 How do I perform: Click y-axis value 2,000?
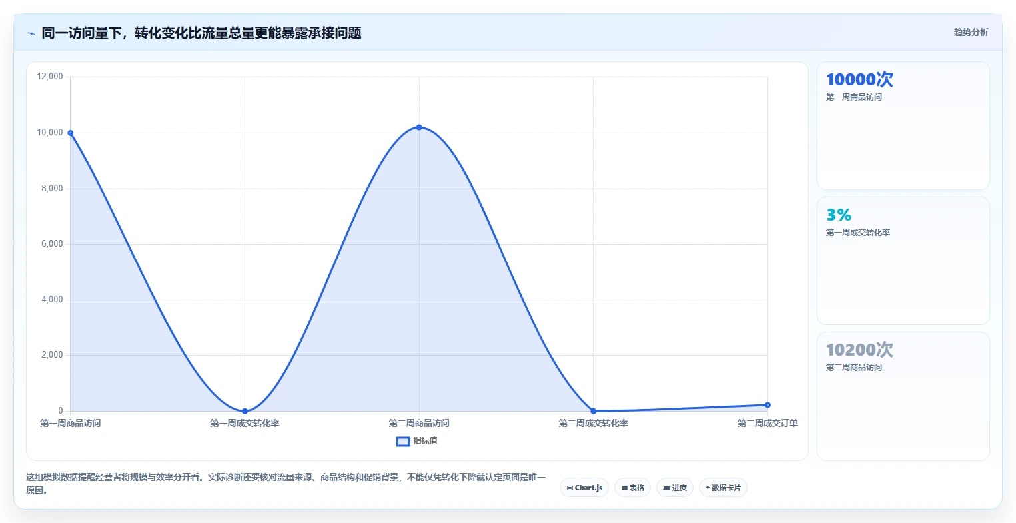pyautogui.click(x=52, y=355)
